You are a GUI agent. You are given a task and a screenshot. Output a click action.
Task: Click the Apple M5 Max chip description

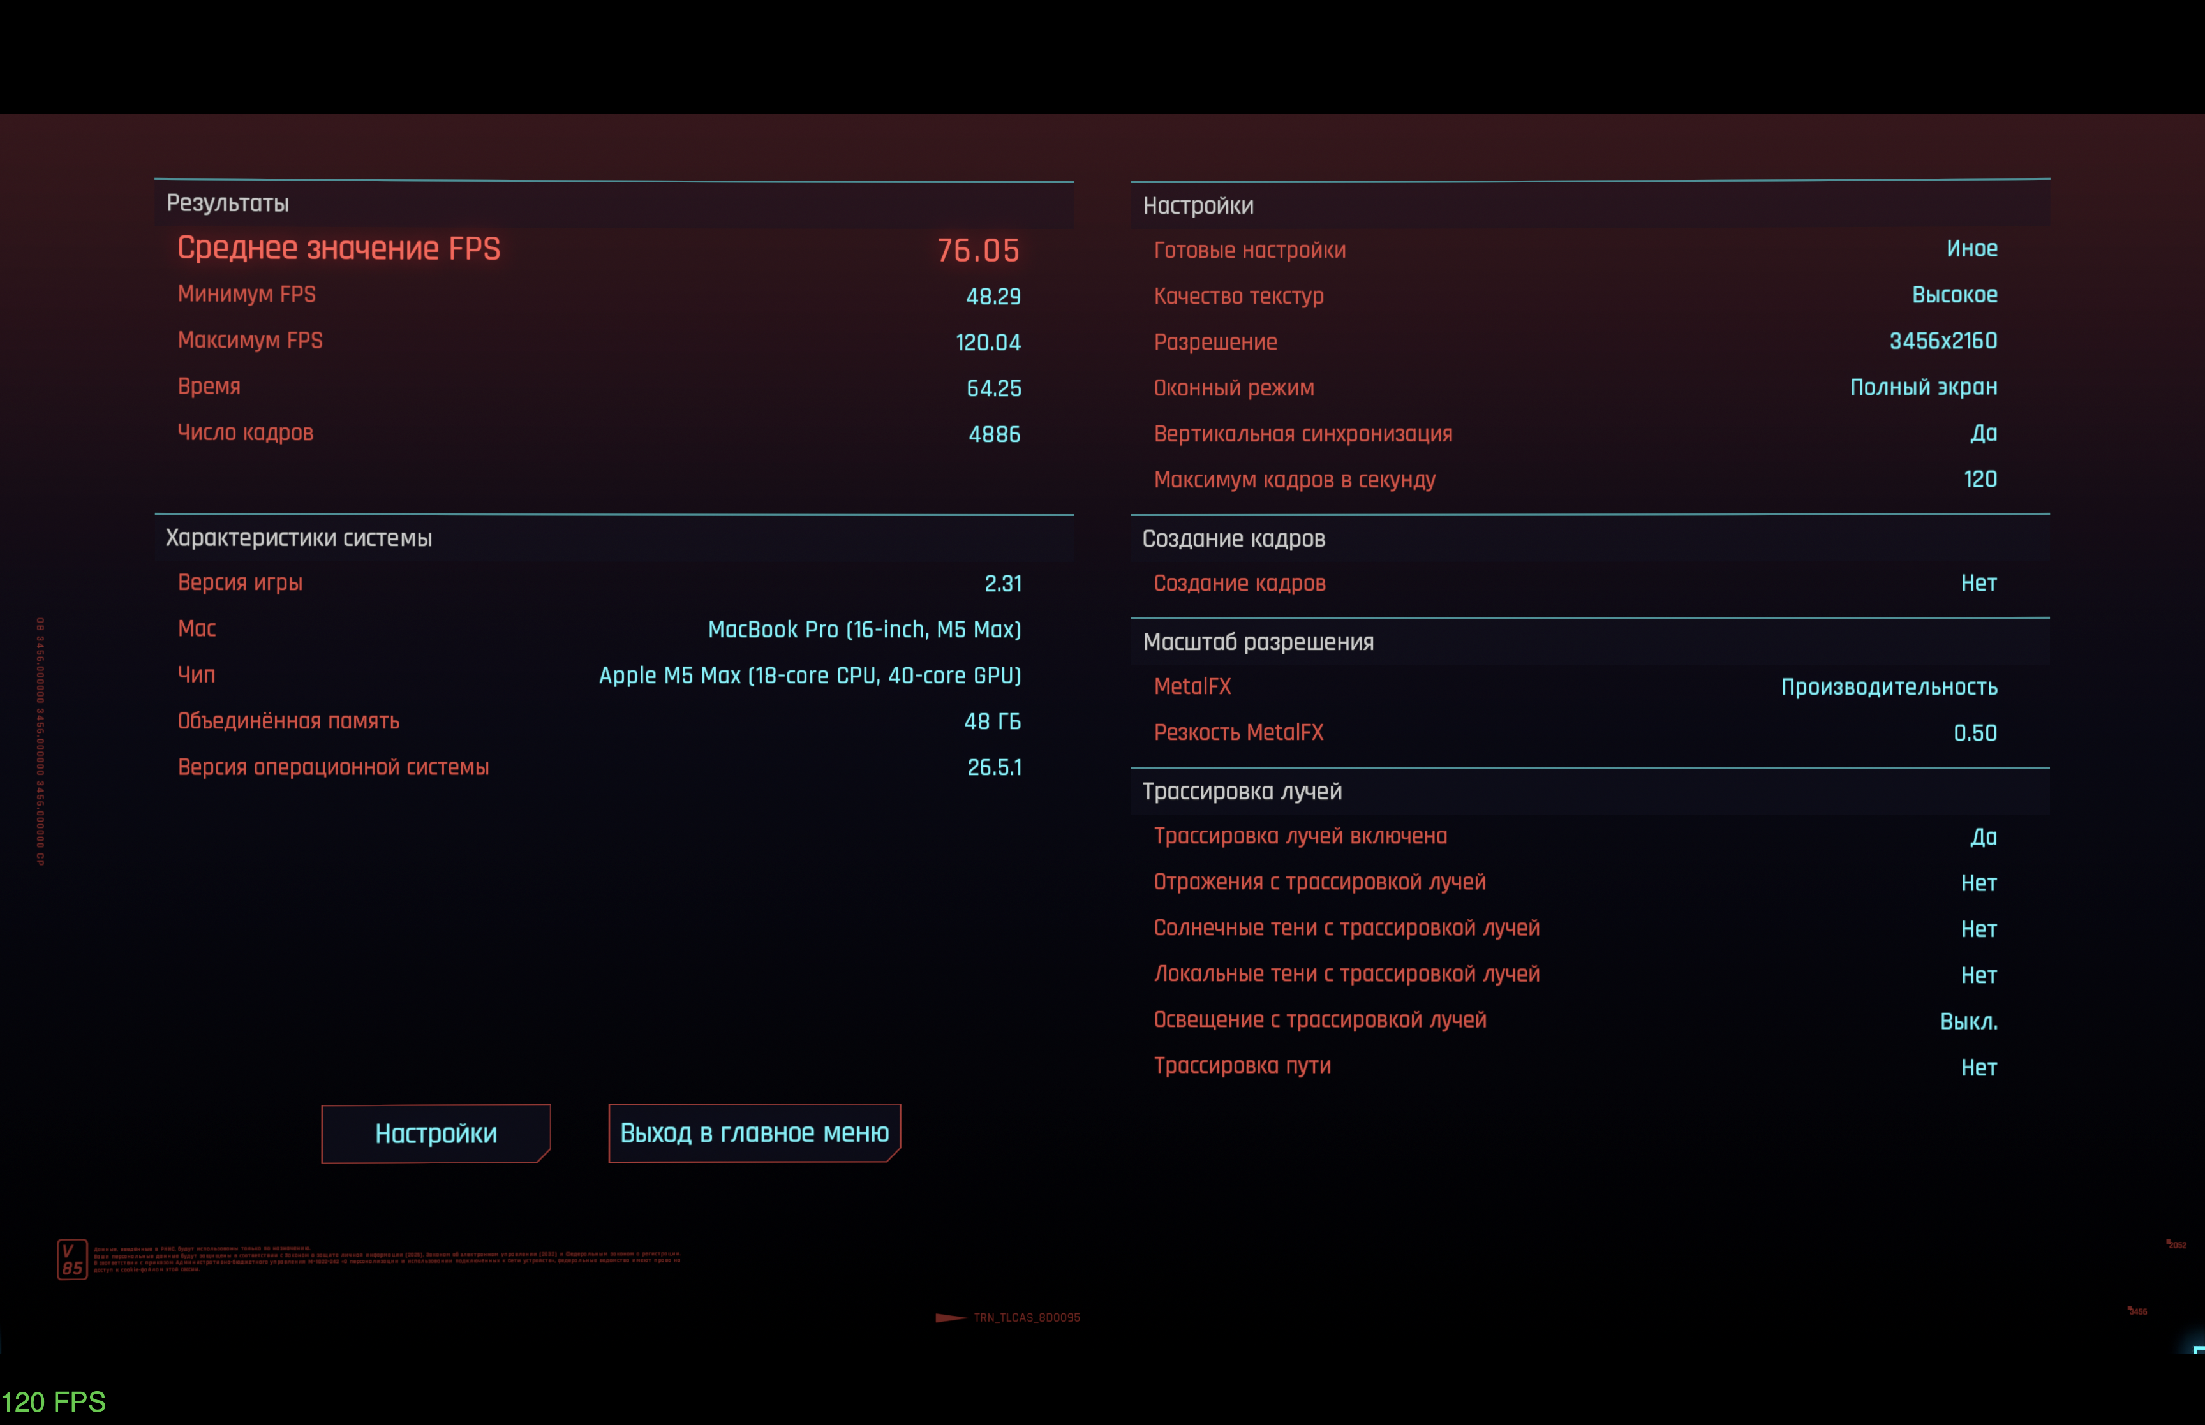[810, 676]
